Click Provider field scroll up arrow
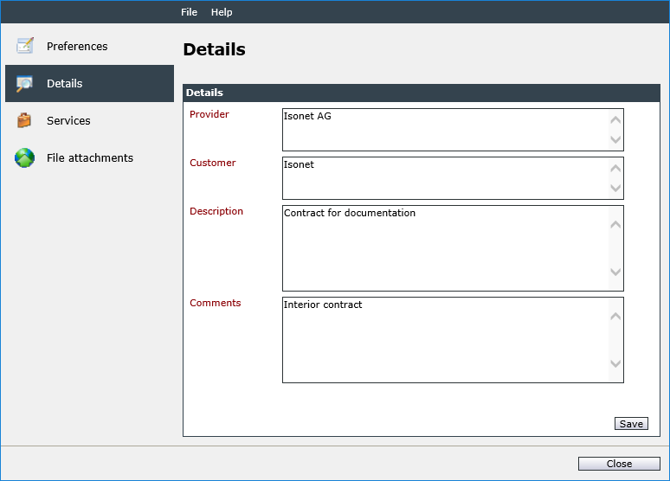Viewport: 670px width, 481px height. pyautogui.click(x=615, y=120)
